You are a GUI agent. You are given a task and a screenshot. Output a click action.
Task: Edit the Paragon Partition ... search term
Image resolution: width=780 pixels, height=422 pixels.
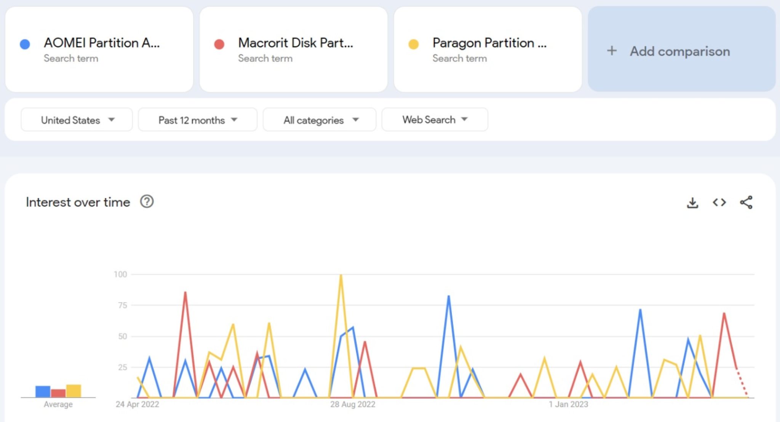[x=487, y=49]
